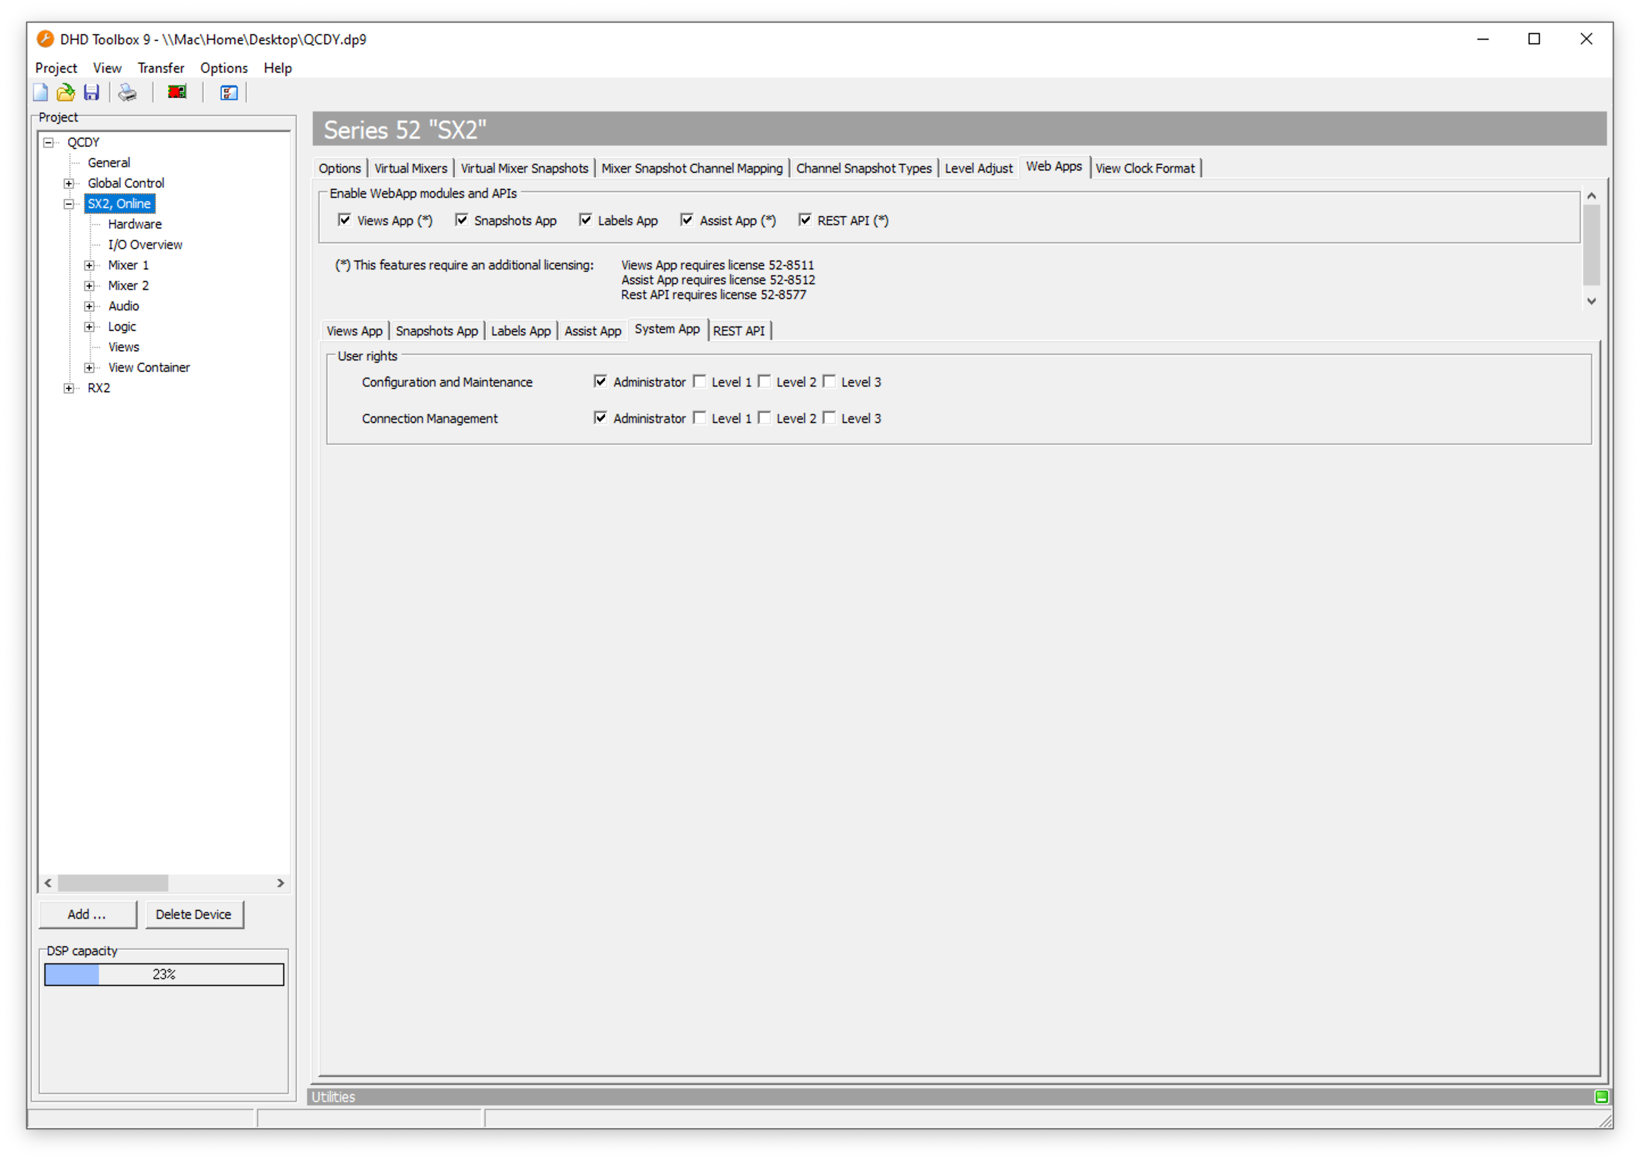Open the Virtual Mixer Snapshots tab

point(524,168)
